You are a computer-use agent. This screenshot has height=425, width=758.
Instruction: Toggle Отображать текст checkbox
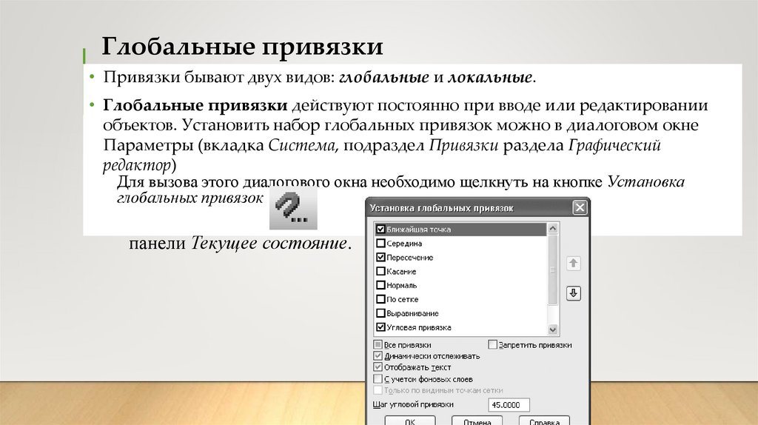378,367
